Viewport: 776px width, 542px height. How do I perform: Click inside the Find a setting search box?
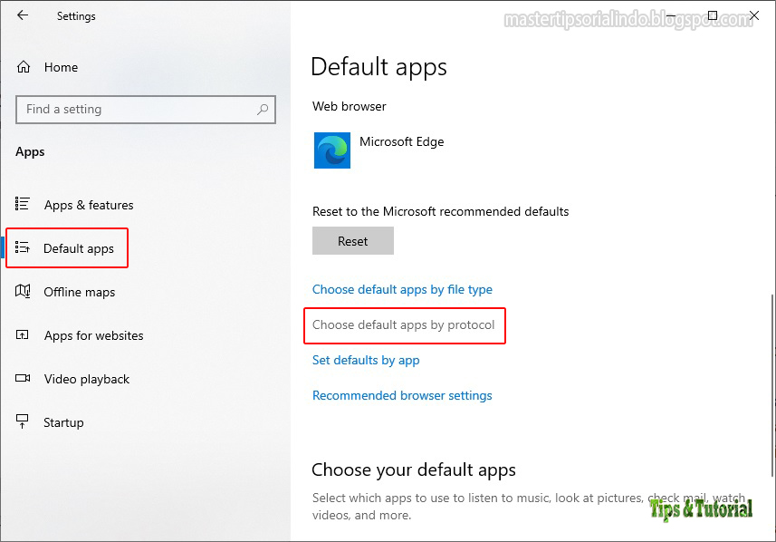pos(136,109)
